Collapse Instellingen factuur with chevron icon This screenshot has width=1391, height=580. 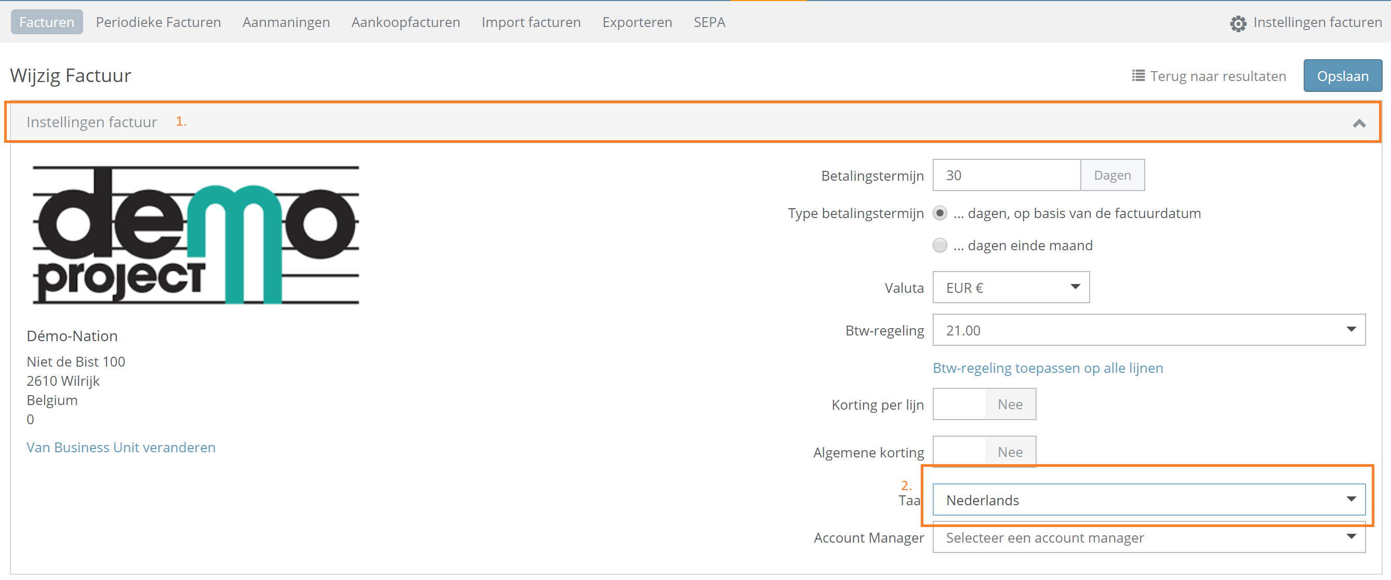coord(1359,123)
